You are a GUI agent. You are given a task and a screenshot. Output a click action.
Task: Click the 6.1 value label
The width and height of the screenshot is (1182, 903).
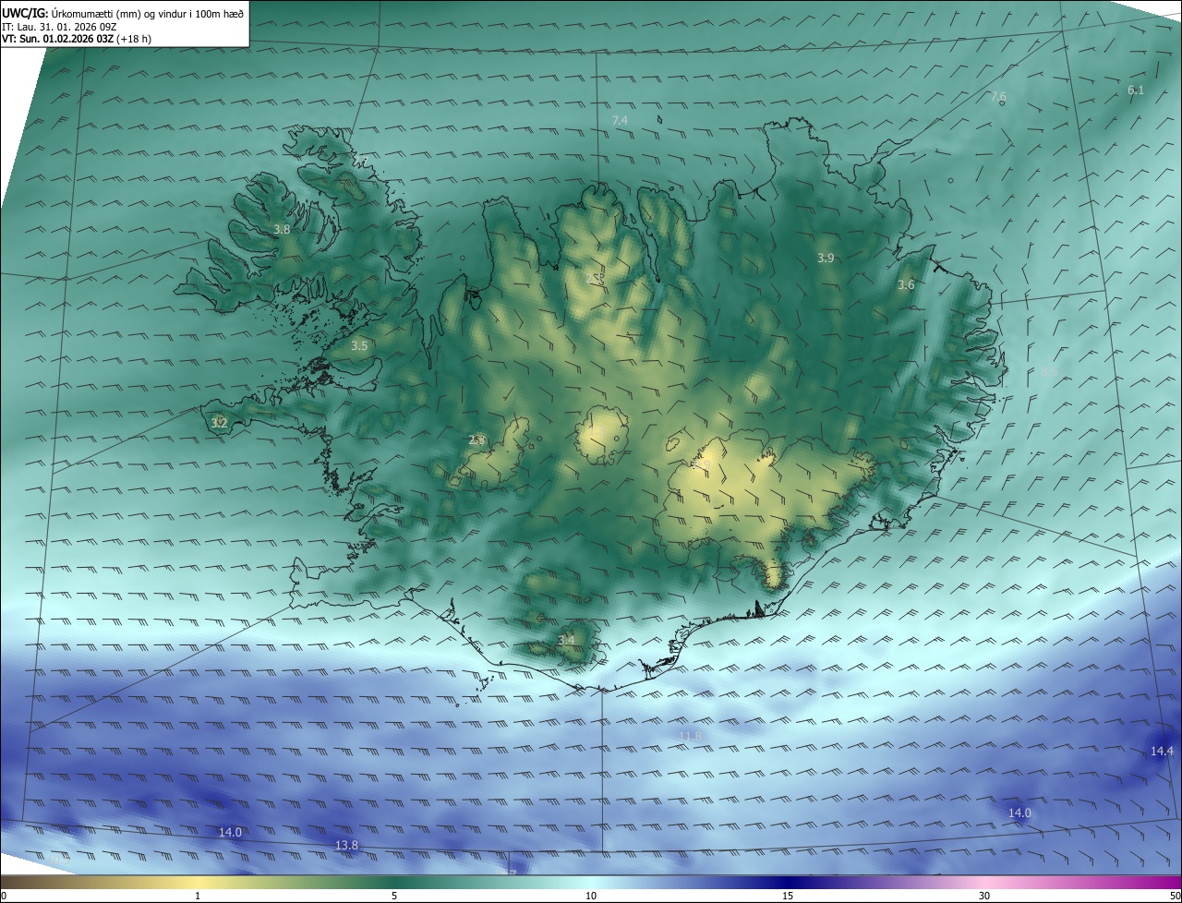click(x=1136, y=90)
